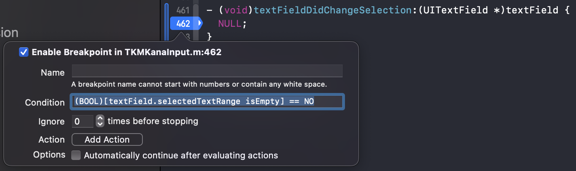Click the Add Action button
Screen dimensions: 576x171
107,139
